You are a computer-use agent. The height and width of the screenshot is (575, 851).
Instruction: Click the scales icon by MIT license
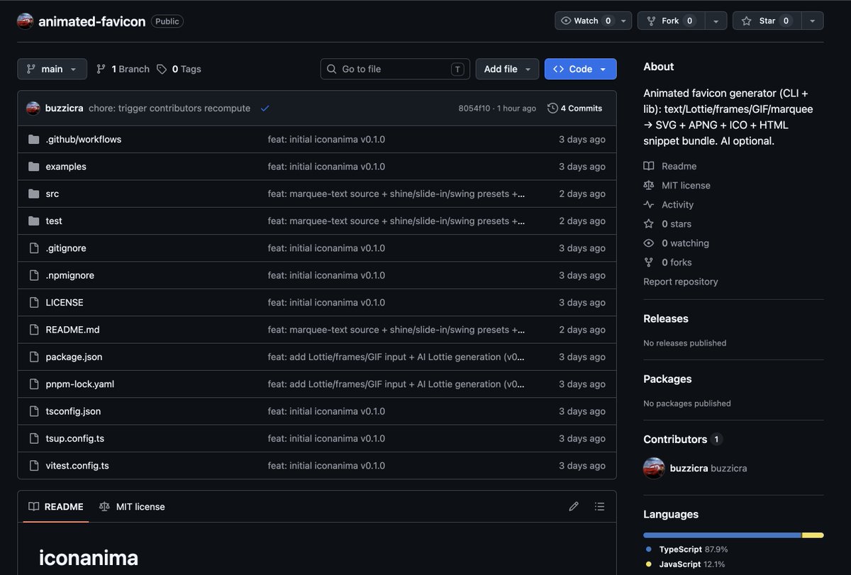coord(649,185)
